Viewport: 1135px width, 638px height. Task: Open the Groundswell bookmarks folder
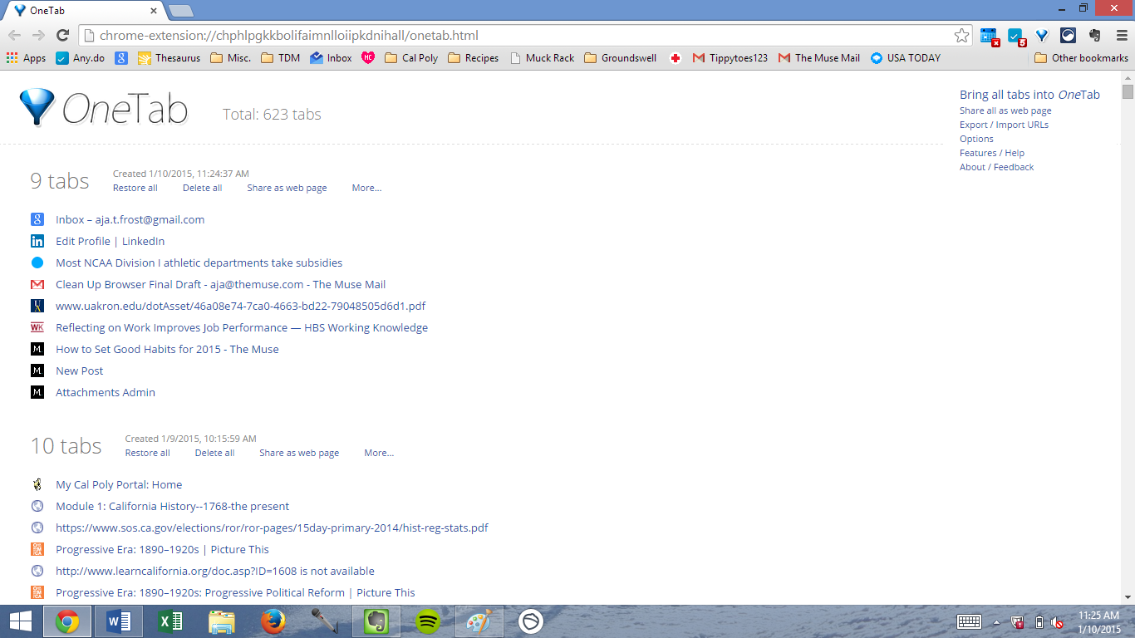(x=621, y=58)
